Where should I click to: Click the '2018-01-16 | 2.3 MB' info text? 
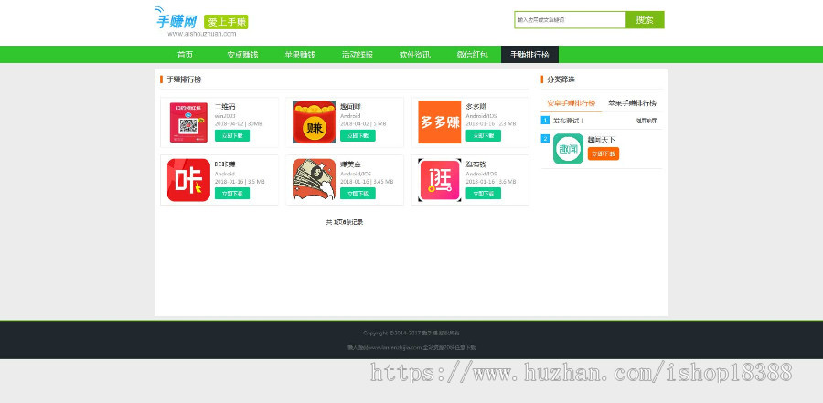(x=491, y=124)
